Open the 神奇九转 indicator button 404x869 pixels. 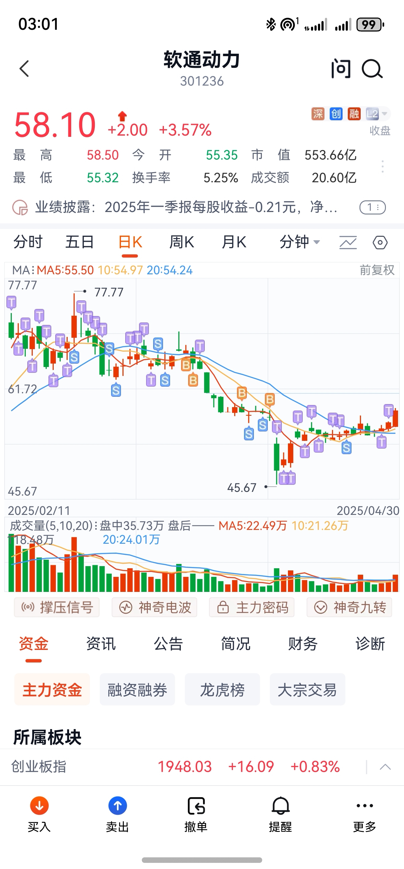tap(349, 607)
